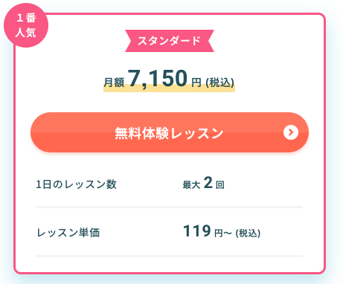Click the 7,150 monthly price figure

click(158, 78)
